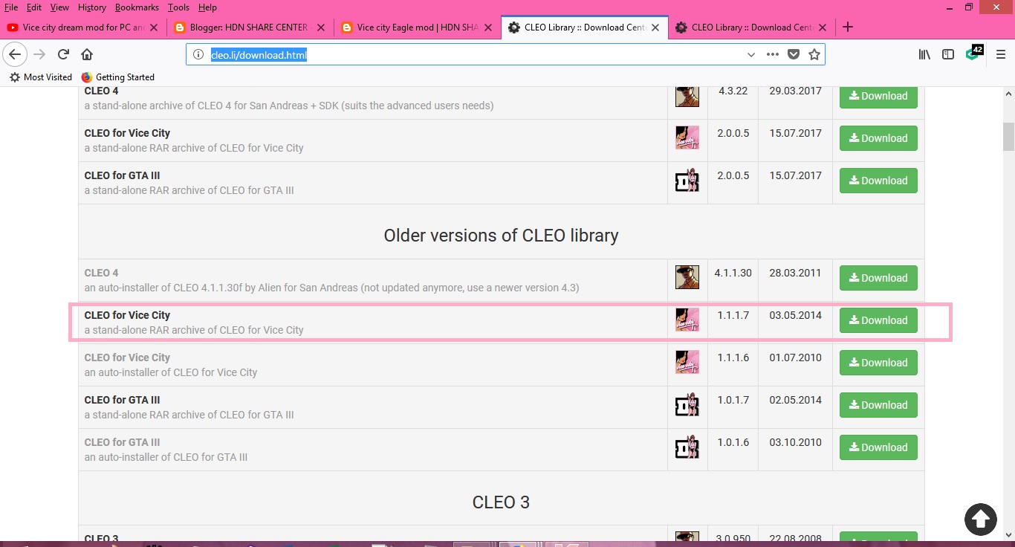This screenshot has width=1015, height=547.
Task: Click the Older versions of CLEO library heading
Action: [x=501, y=236]
